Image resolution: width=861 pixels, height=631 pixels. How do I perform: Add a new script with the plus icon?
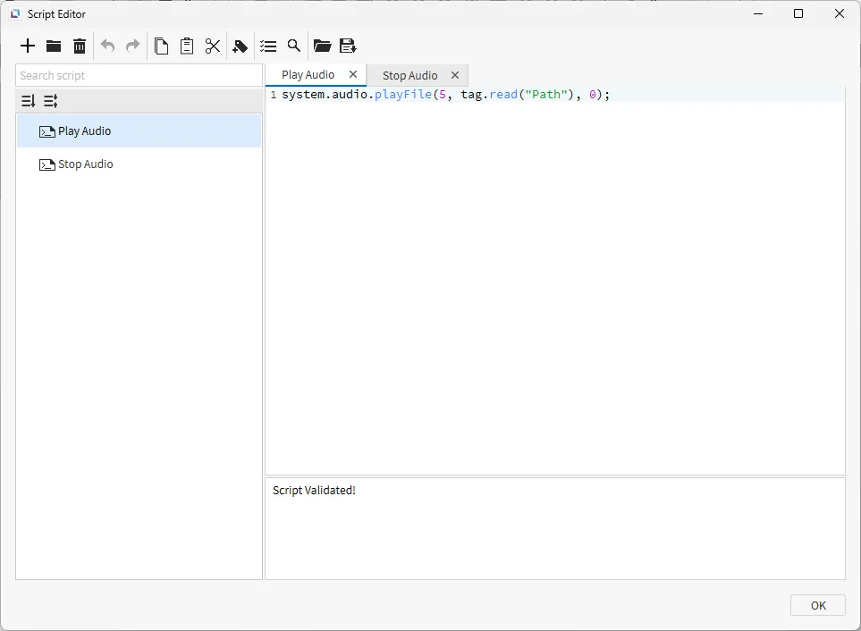28,46
